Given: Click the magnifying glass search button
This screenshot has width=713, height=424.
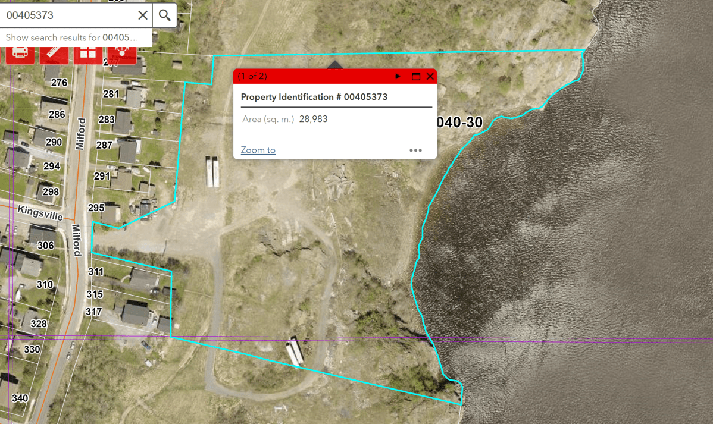Looking at the screenshot, I should click(x=165, y=15).
